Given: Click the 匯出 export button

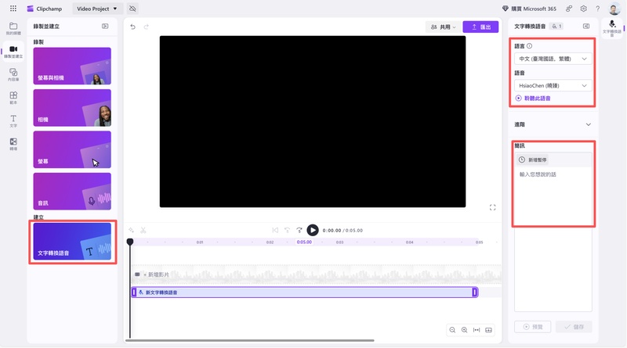Looking at the screenshot, I should [x=480, y=27].
